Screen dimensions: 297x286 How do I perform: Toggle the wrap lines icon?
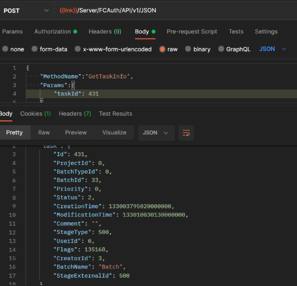pos(186,133)
